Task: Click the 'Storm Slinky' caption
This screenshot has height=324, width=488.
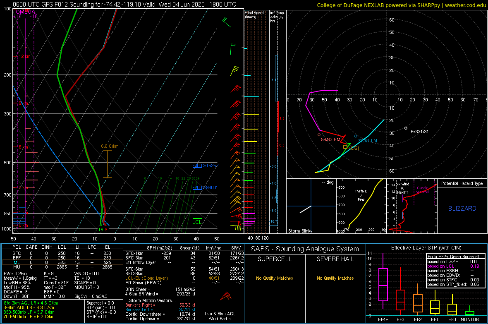Action: pyautogui.click(x=300, y=231)
